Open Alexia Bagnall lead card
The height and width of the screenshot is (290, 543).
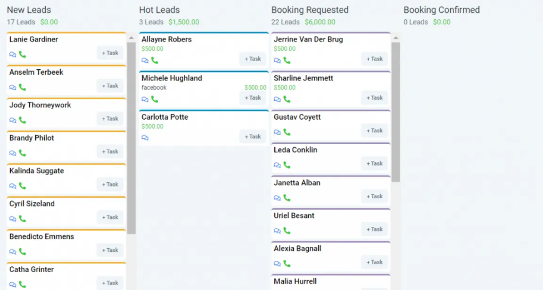[x=297, y=249]
